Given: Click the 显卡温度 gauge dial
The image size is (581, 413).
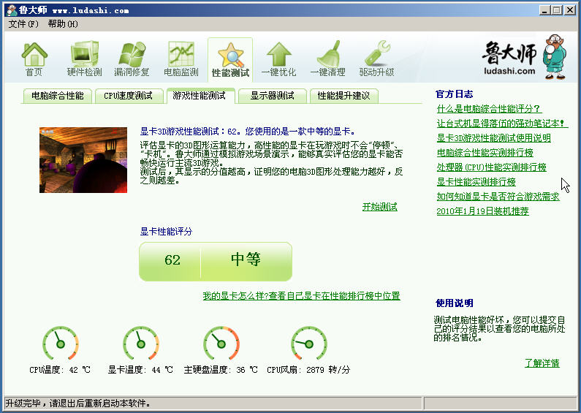Looking at the screenshot, I should [x=141, y=344].
